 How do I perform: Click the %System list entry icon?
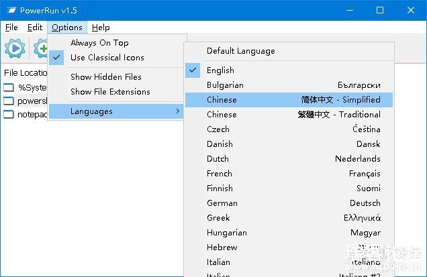tap(8, 87)
